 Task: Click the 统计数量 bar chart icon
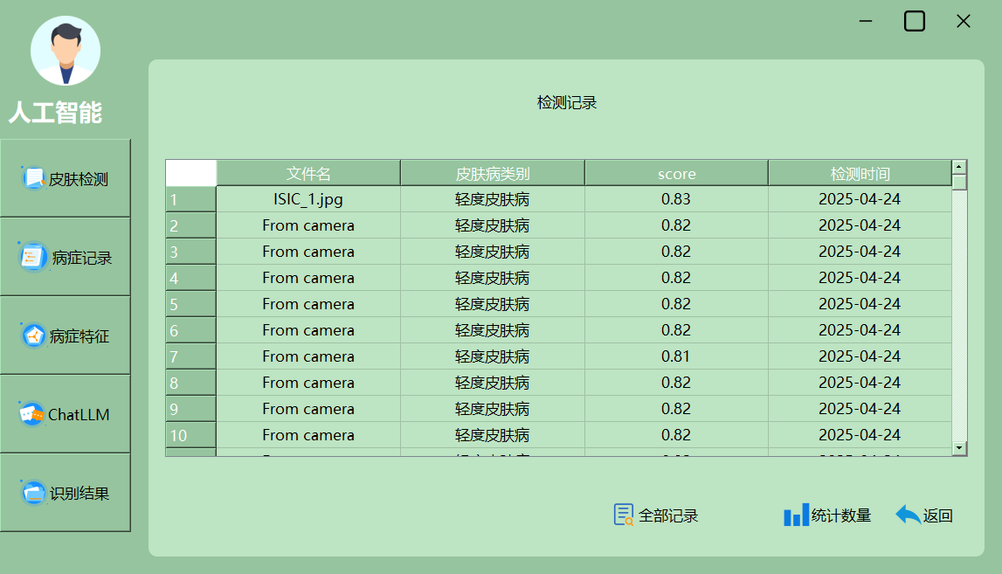pos(796,515)
